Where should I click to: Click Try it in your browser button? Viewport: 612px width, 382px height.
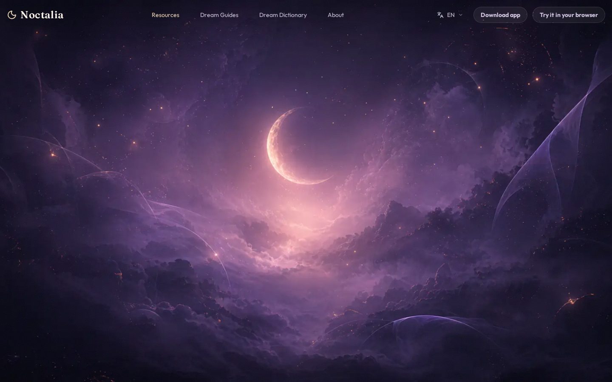coord(569,15)
